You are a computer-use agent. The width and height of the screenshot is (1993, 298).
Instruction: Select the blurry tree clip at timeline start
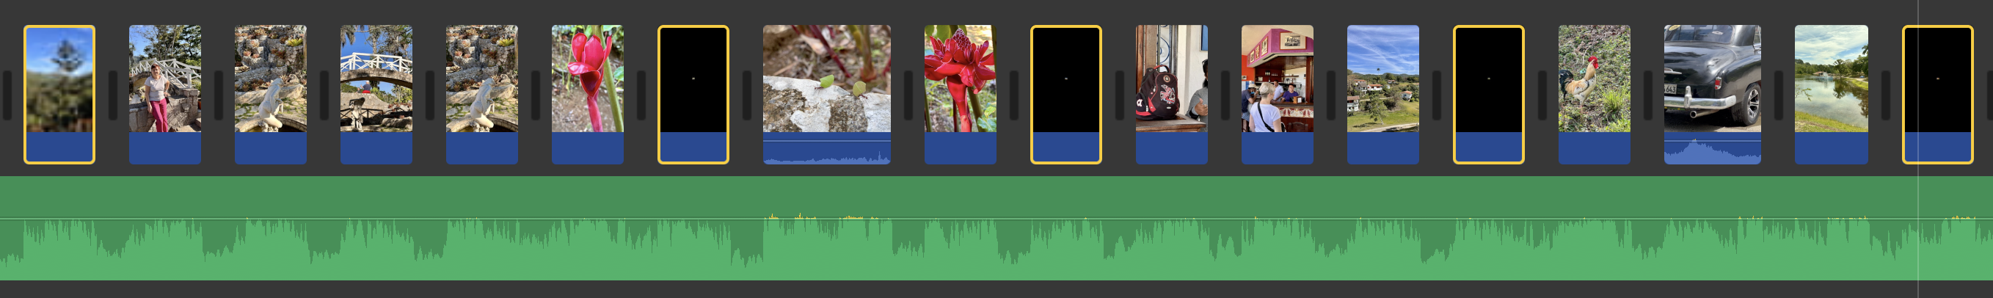click(59, 94)
